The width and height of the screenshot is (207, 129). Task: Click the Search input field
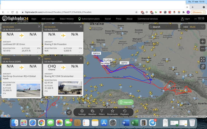pyautogui.click(x=163, y=27)
